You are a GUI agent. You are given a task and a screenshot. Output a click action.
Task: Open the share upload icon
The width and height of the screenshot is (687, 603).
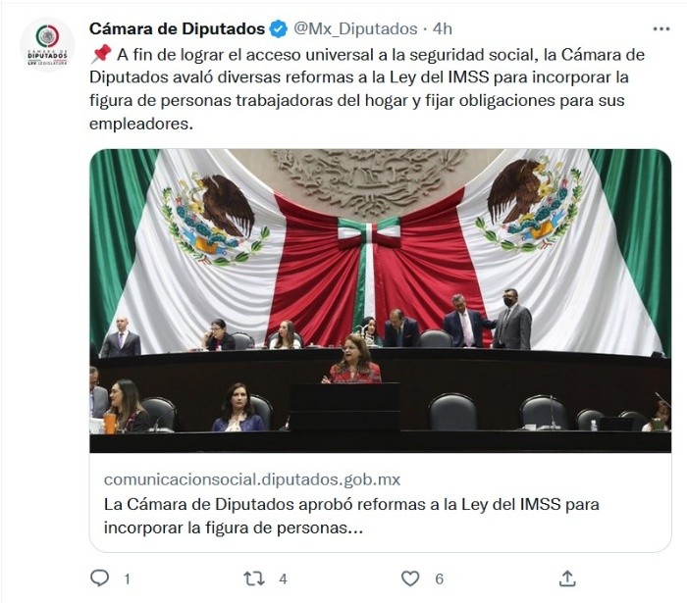567,578
